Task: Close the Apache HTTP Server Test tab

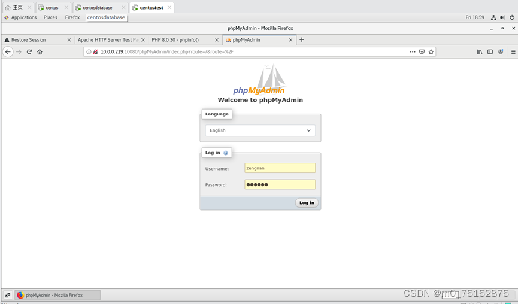Action: 143,40
